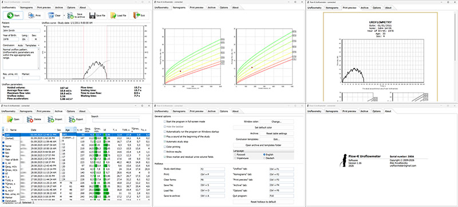Viewport: 458px width, 207px height.
Task: Toggle 'Res. urine, ml' column in column chooser
Action: click(3, 194)
